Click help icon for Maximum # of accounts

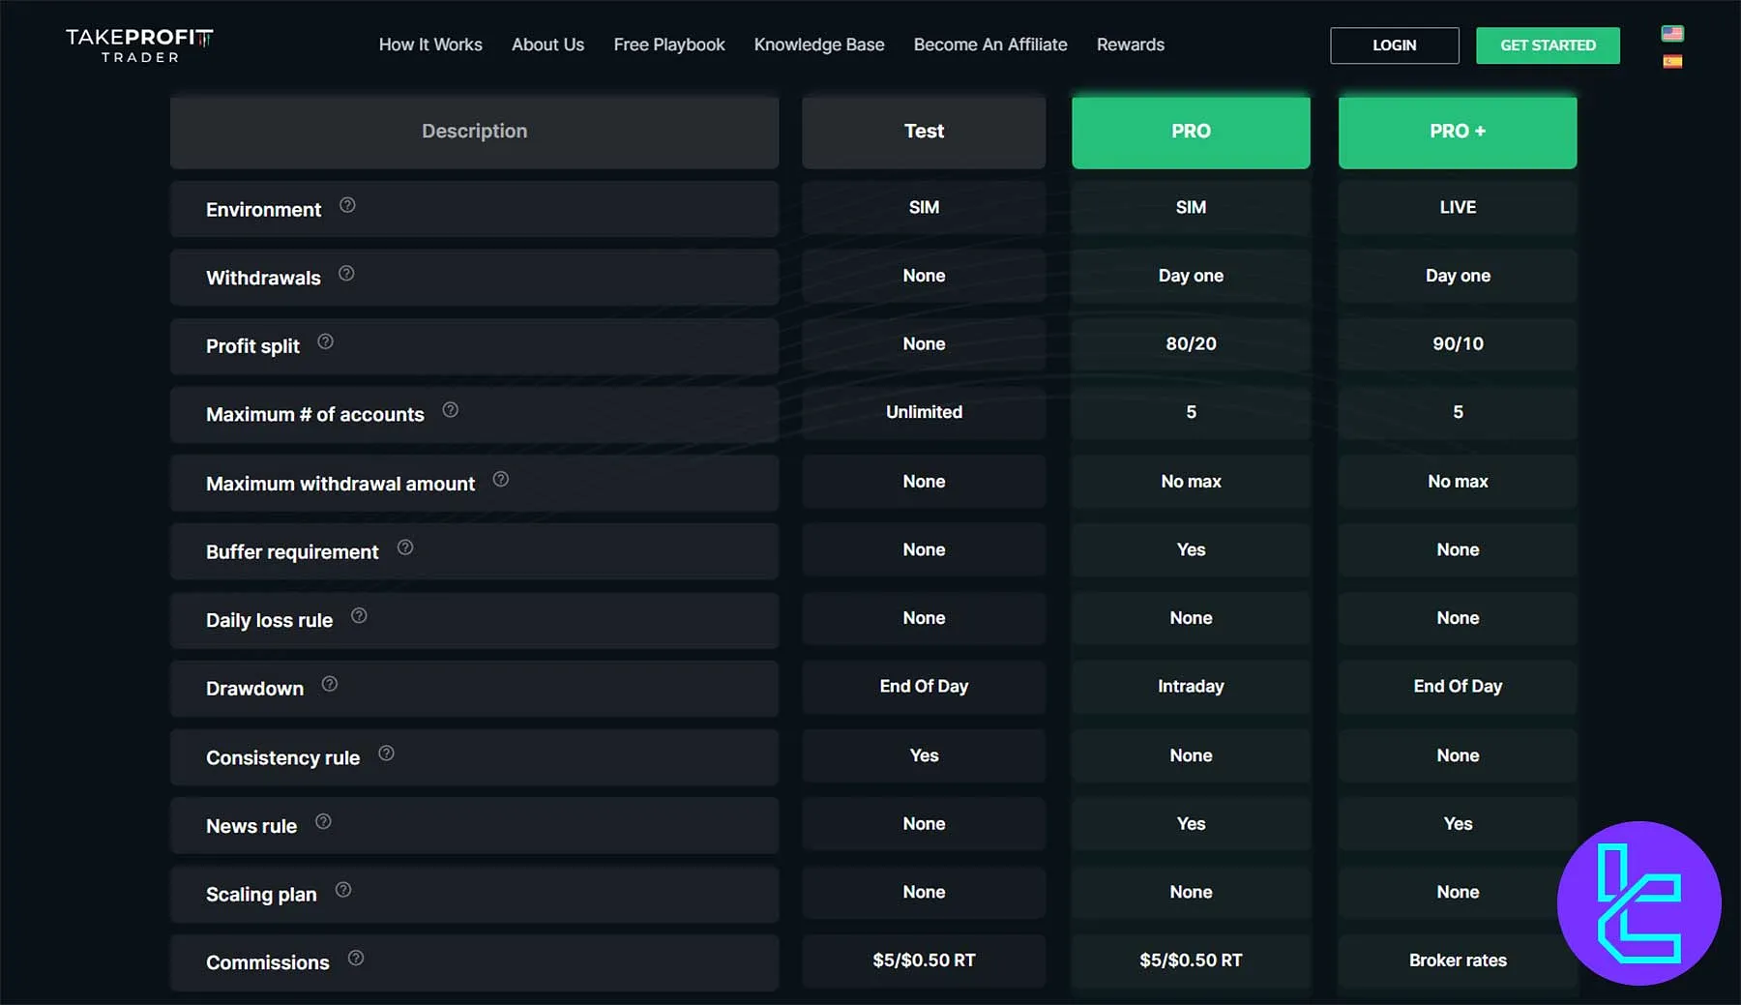[451, 410]
